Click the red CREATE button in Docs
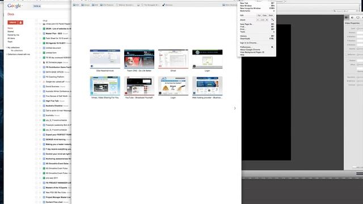The image size is (363, 204). click(x=12, y=23)
